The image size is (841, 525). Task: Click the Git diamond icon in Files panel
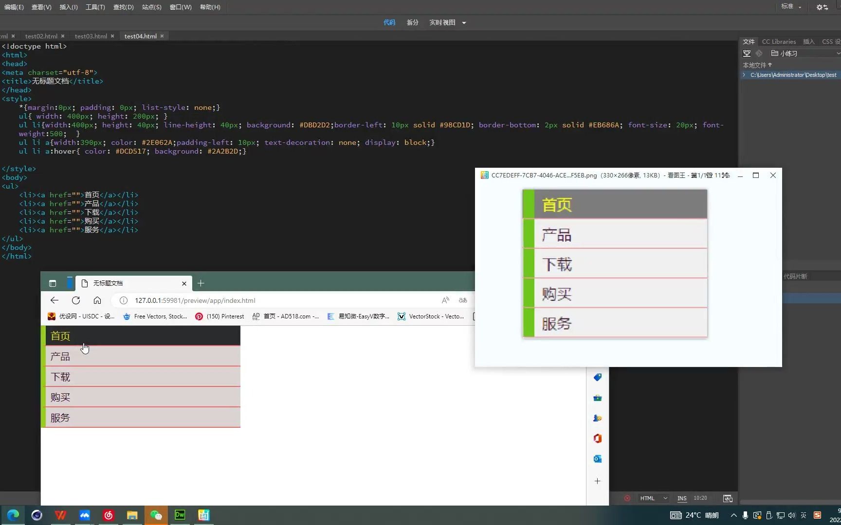click(759, 53)
